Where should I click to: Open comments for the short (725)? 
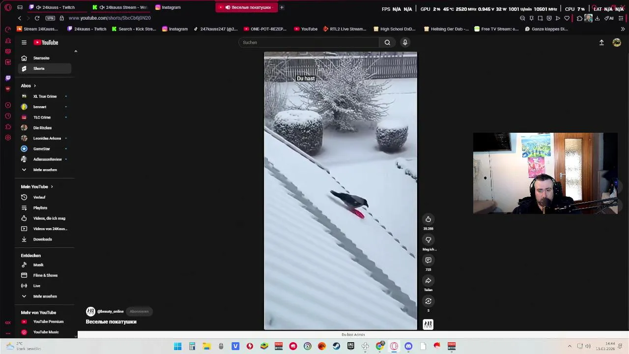(428, 260)
